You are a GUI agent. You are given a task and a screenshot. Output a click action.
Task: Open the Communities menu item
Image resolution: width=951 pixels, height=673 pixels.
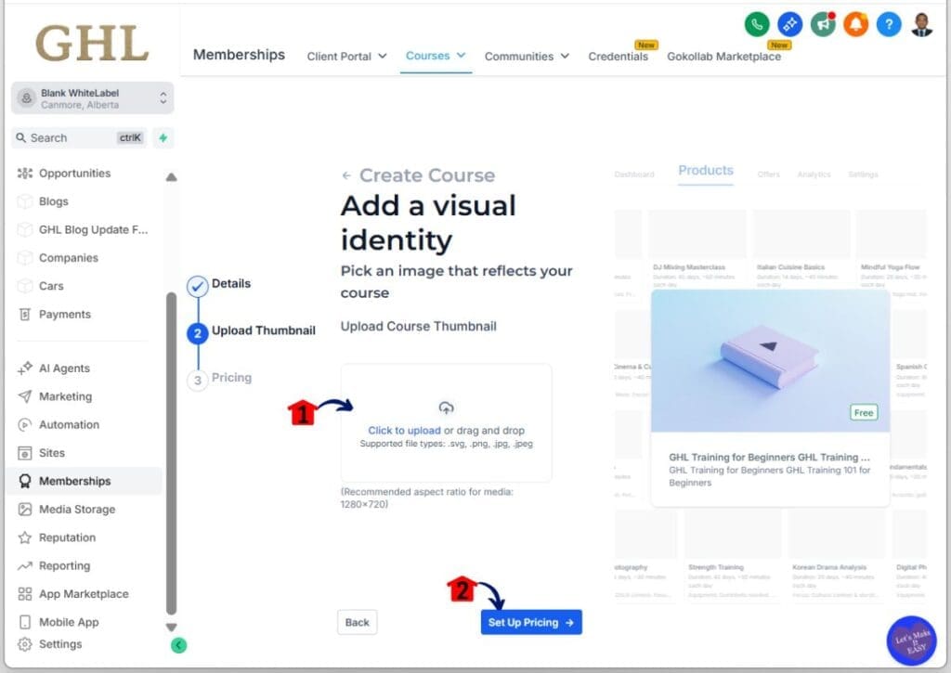tap(526, 56)
